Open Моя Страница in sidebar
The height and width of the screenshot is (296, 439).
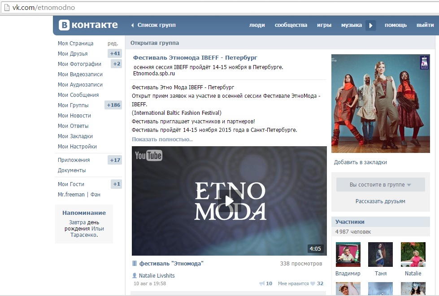point(76,44)
